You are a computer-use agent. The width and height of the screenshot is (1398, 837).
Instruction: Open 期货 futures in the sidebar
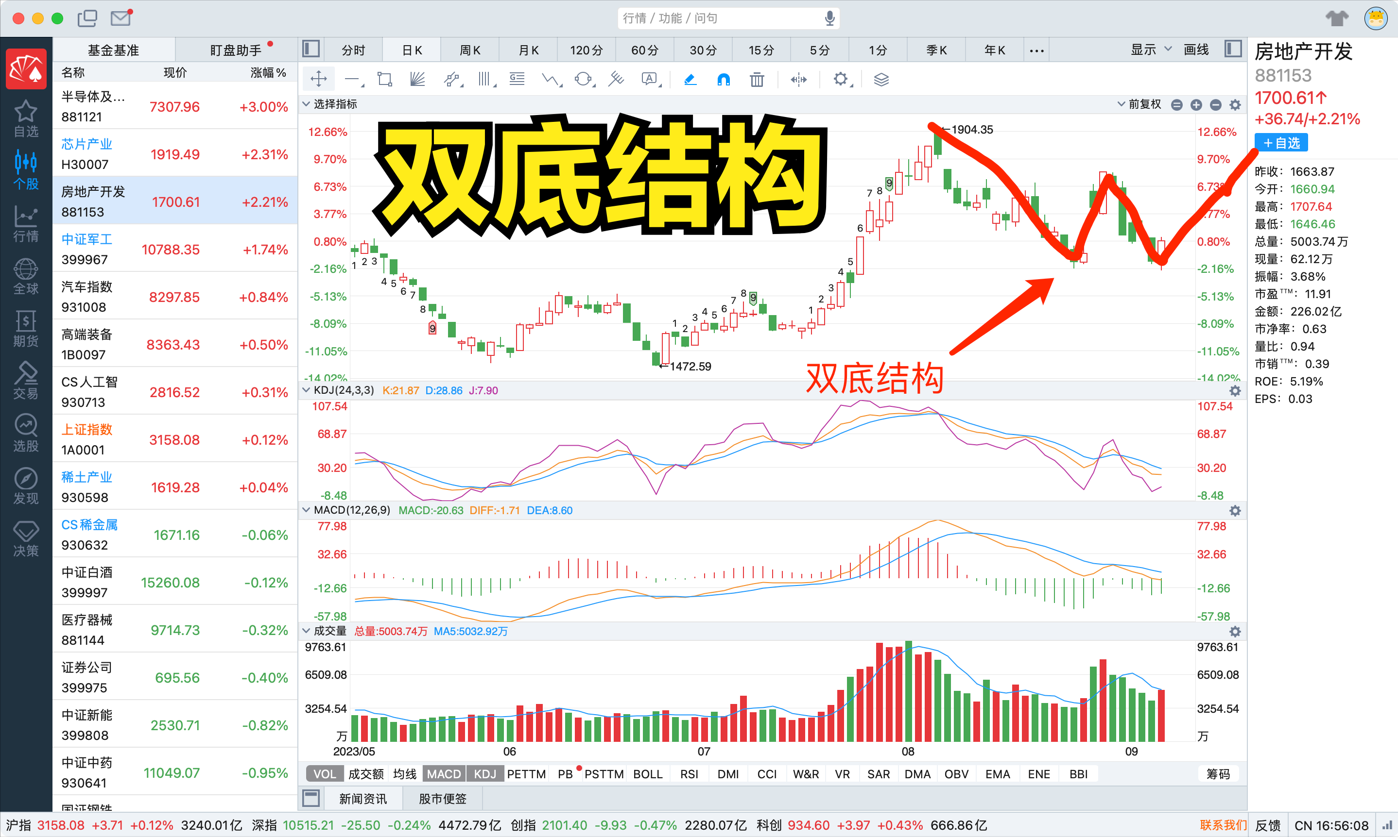click(26, 329)
